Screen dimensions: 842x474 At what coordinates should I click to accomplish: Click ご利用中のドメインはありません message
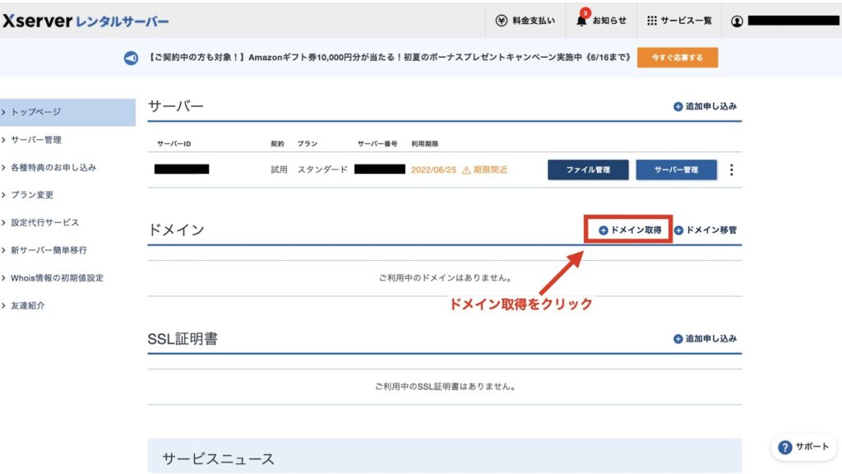coord(445,278)
